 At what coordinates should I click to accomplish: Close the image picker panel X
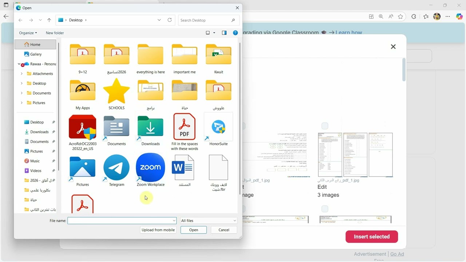click(393, 47)
